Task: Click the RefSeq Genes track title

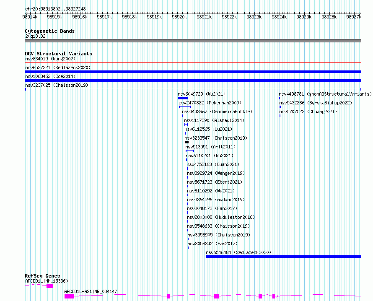Action: [x=42, y=276]
